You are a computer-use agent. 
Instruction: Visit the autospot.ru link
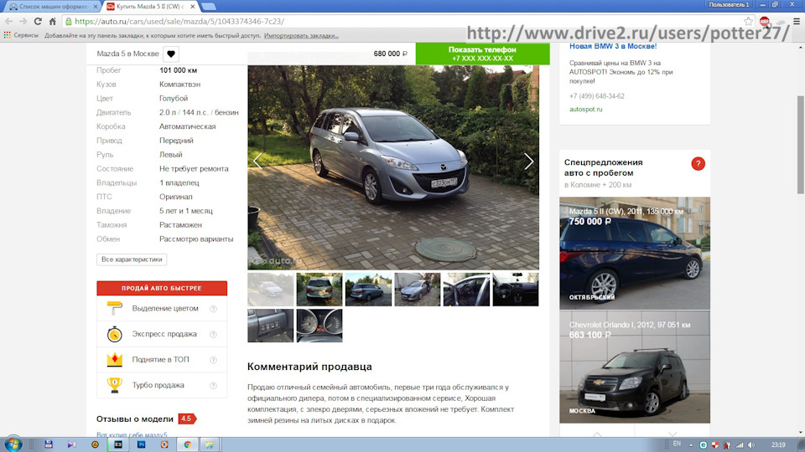pos(586,109)
